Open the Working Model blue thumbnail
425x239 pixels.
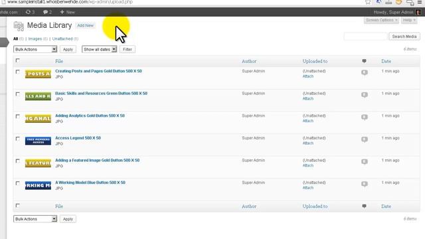[38, 185]
